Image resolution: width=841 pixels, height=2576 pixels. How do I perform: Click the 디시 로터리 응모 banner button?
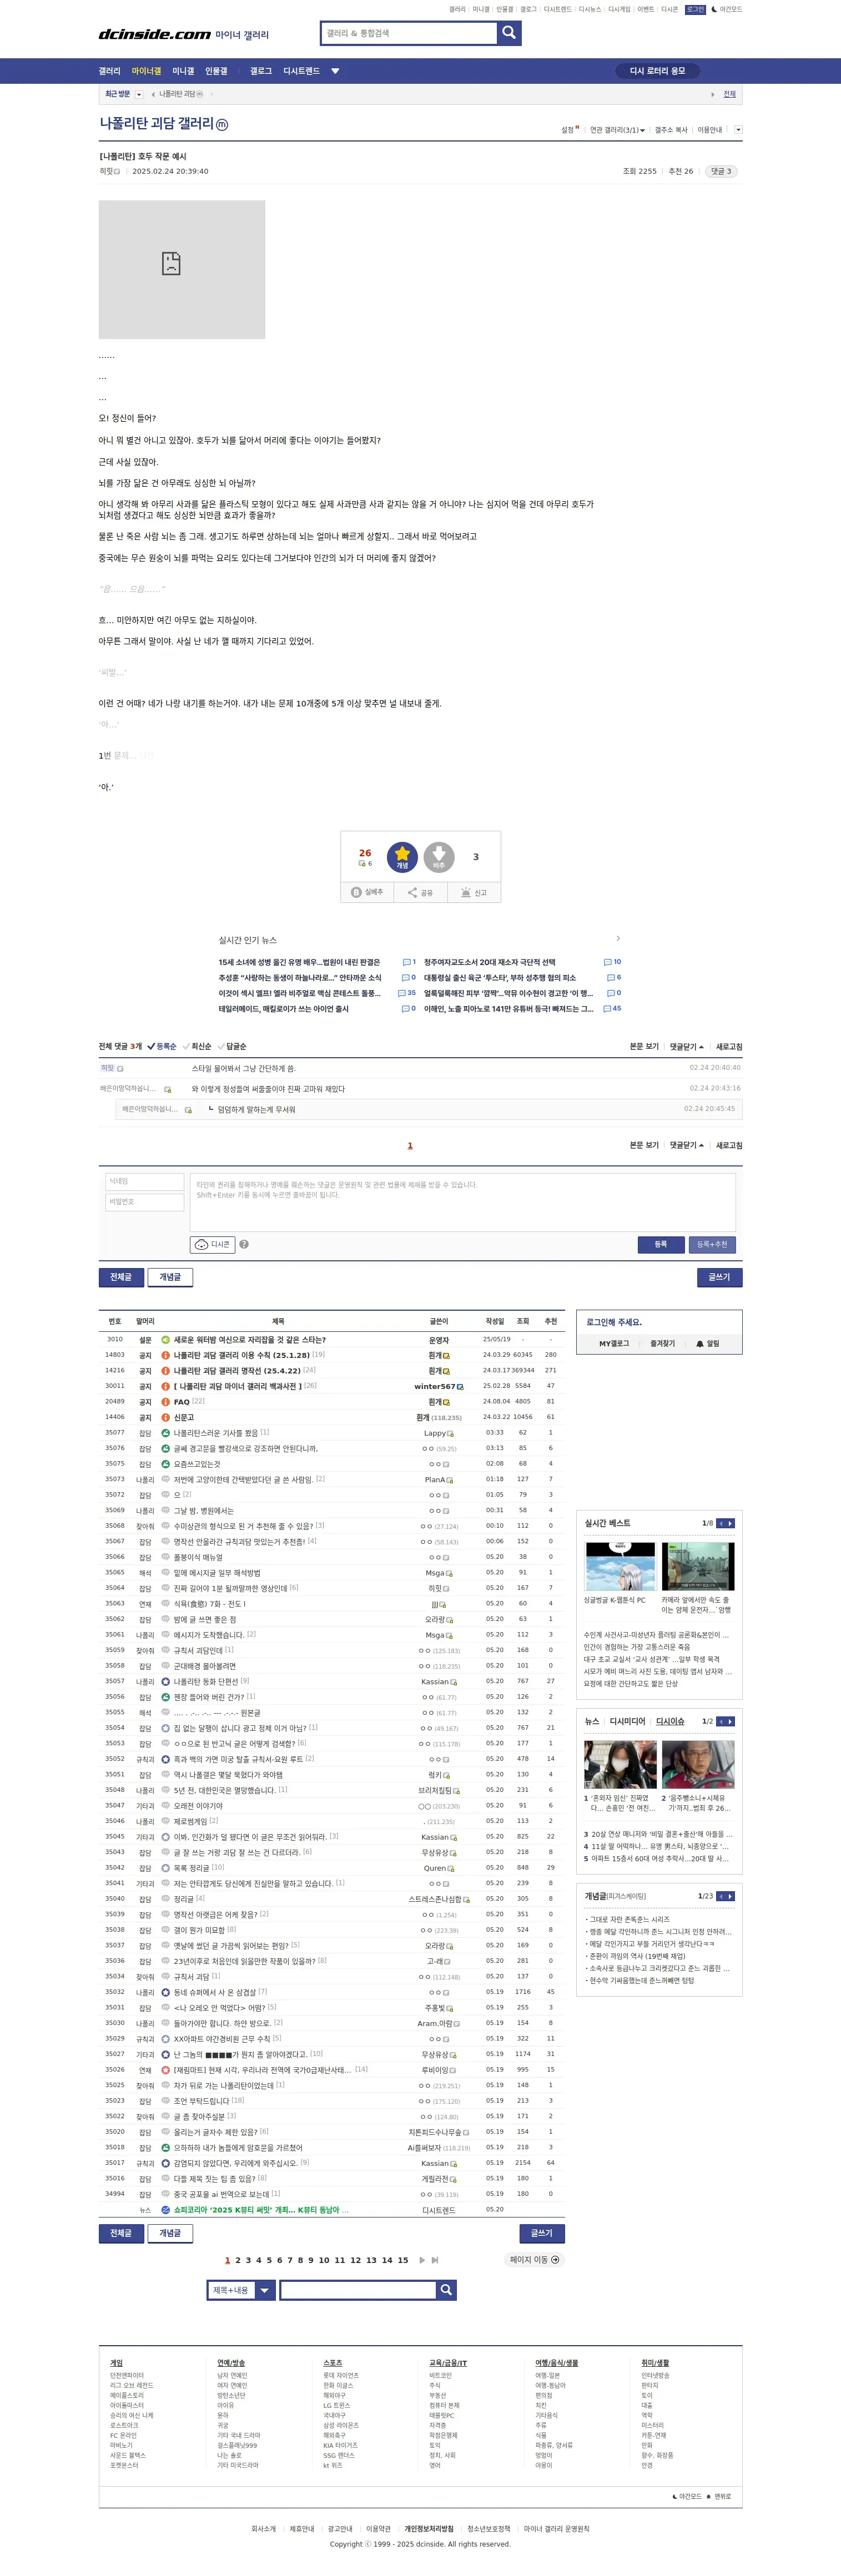coord(657,71)
